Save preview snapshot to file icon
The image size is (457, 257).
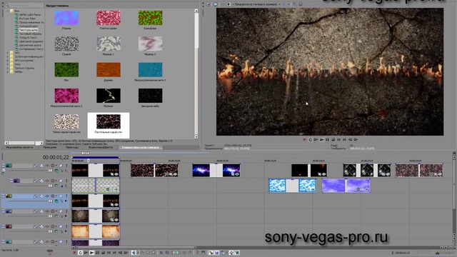click(301, 4)
